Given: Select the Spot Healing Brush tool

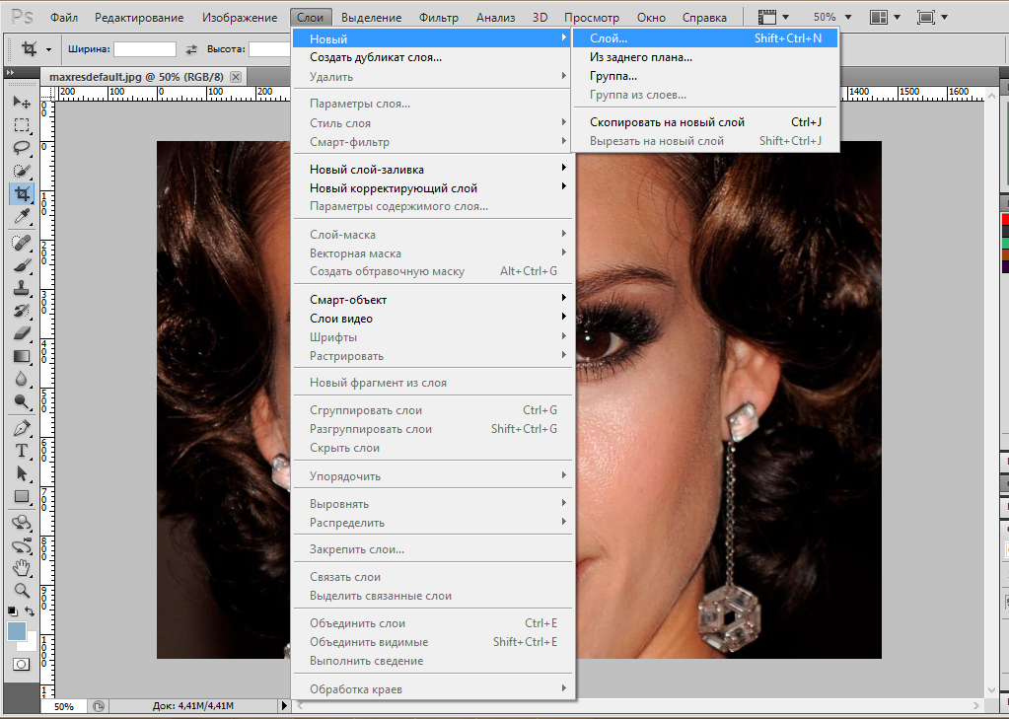Looking at the screenshot, I should 22,242.
